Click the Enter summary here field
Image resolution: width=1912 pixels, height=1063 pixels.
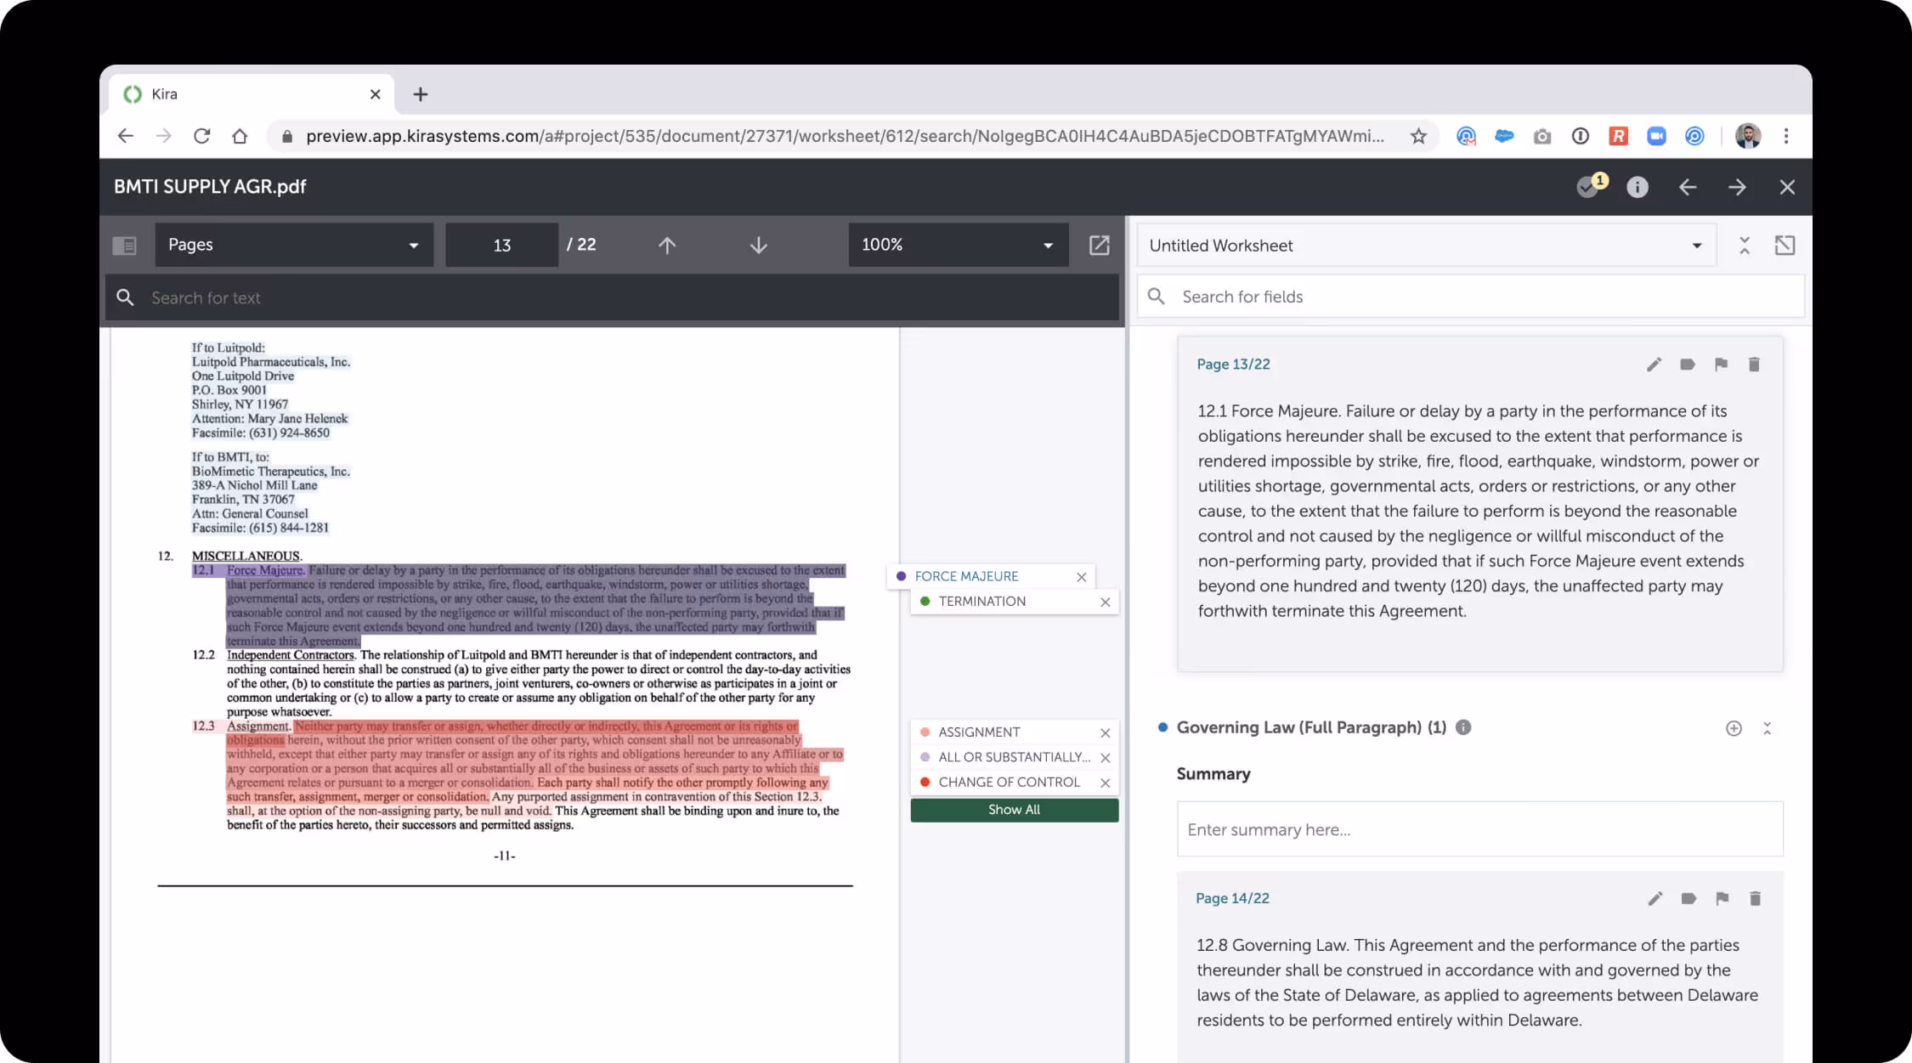click(1479, 829)
